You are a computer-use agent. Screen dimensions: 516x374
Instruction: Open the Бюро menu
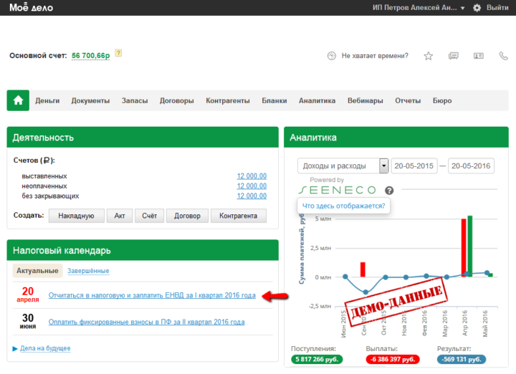(442, 100)
